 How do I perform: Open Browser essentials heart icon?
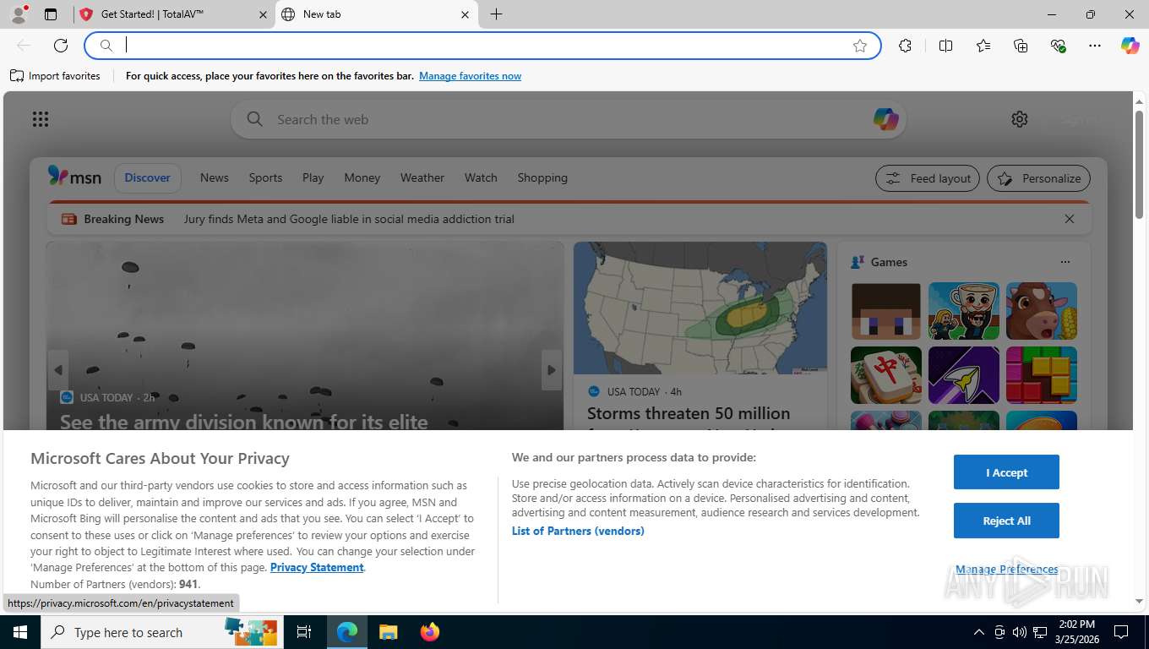pyautogui.click(x=1058, y=46)
